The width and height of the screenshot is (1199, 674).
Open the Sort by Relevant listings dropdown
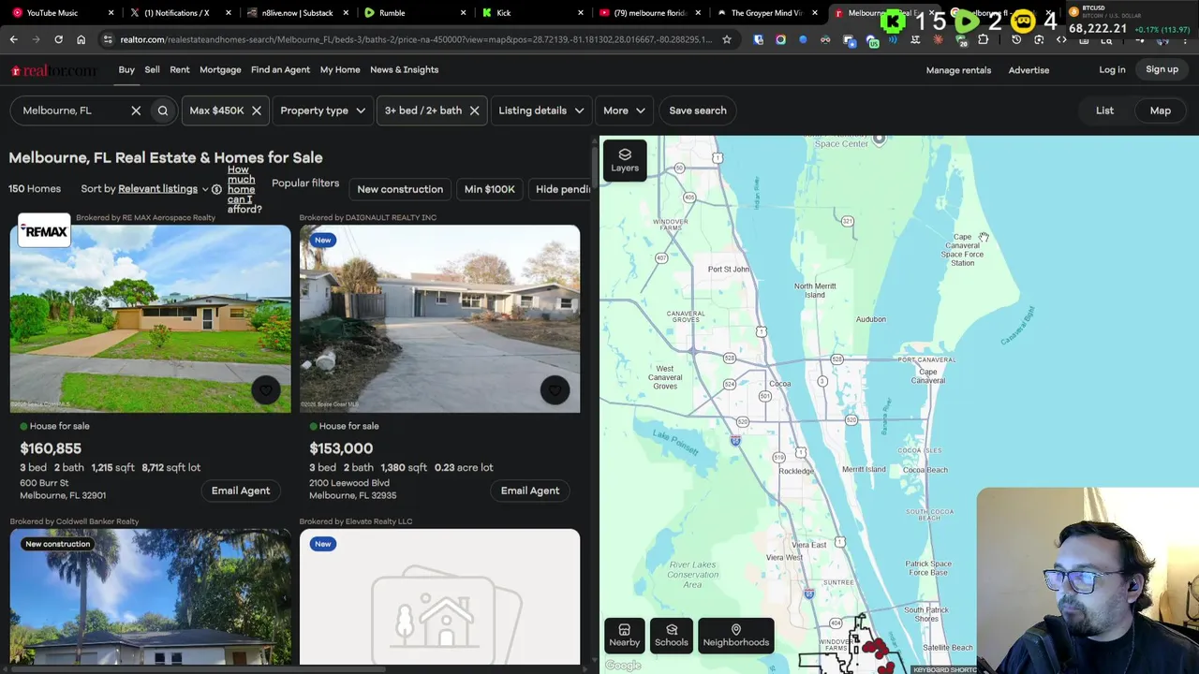164,189
